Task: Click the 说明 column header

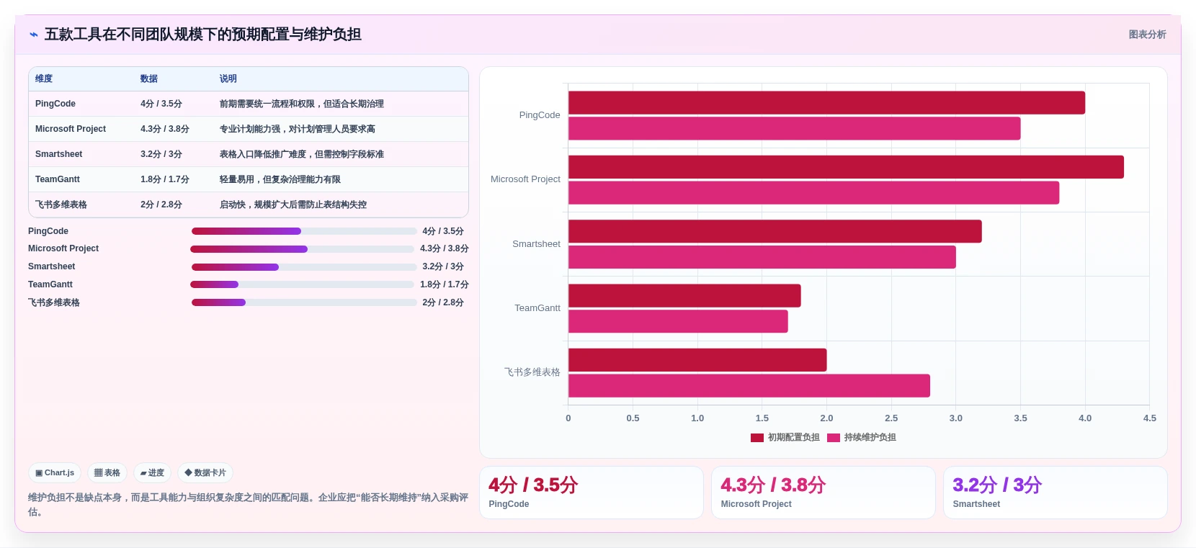Action: 228,78
